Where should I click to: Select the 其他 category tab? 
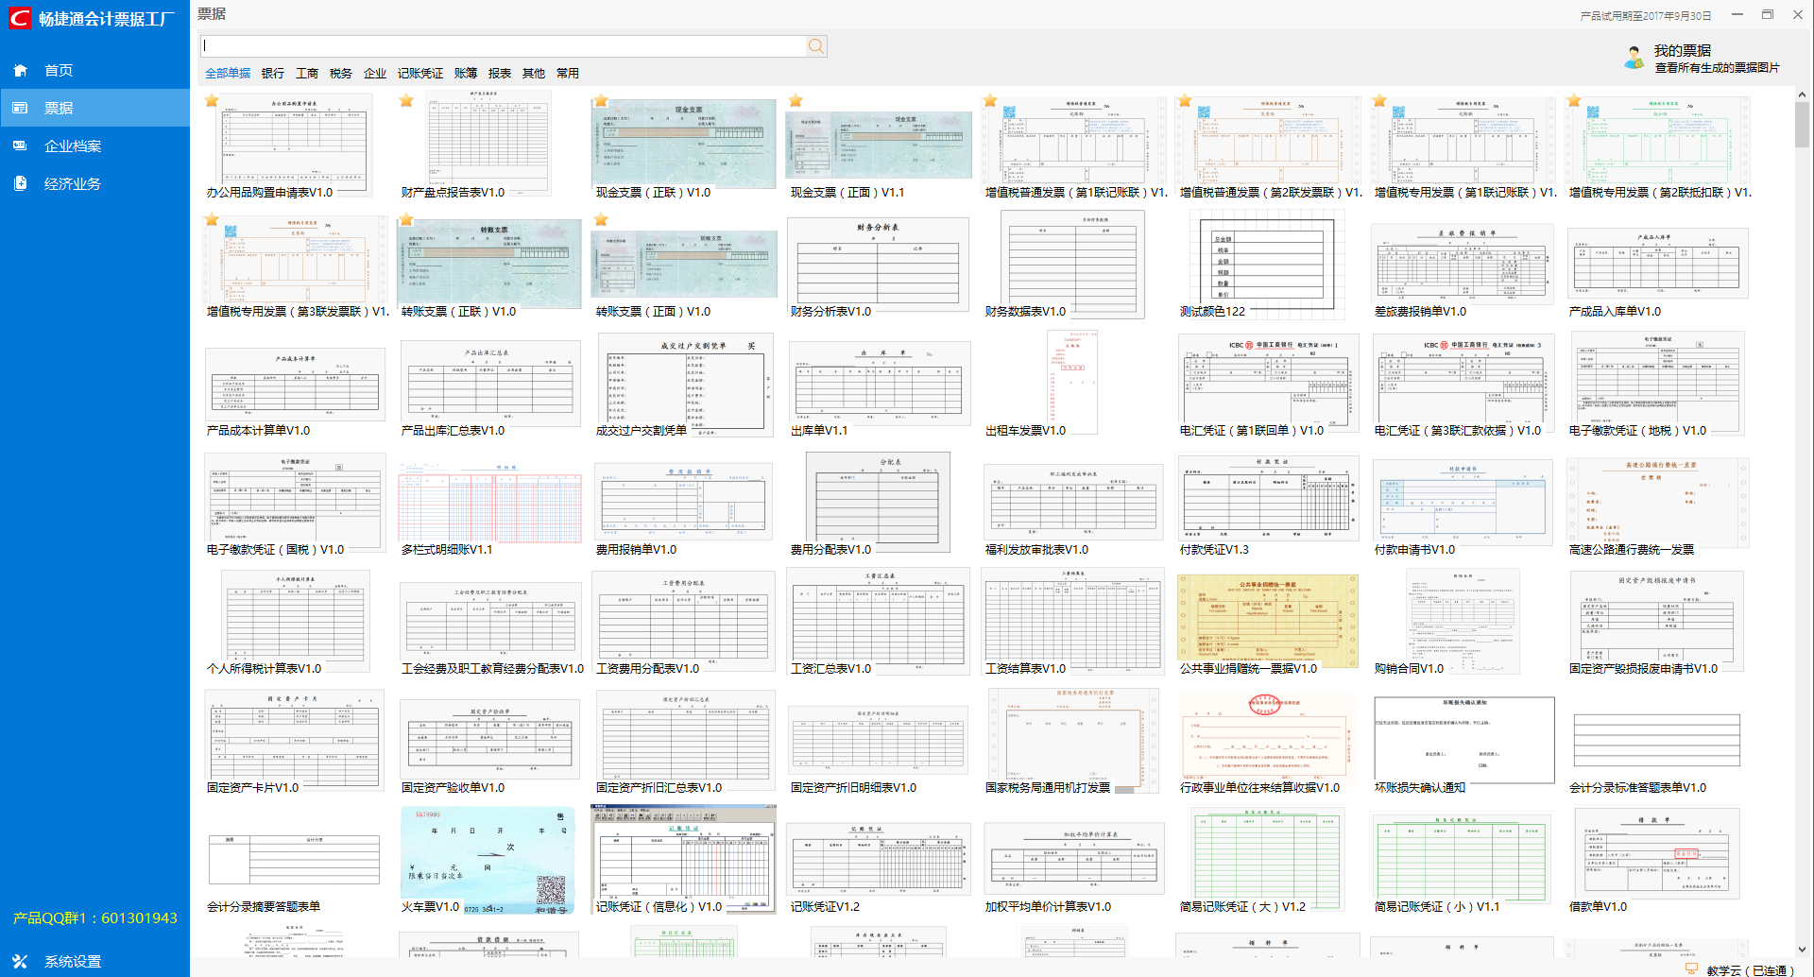point(534,73)
